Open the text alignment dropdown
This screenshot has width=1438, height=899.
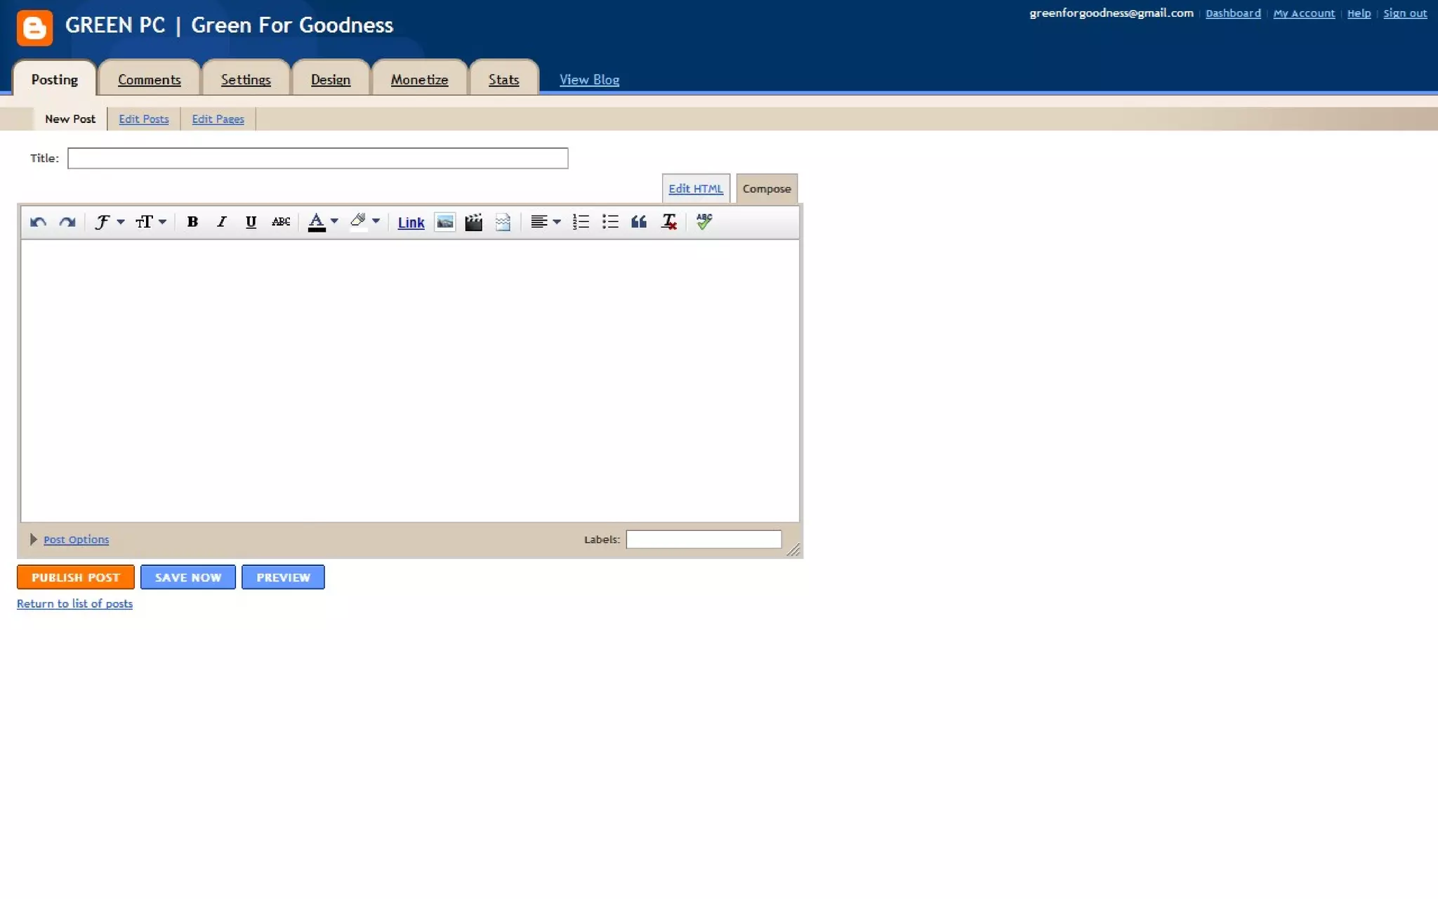click(546, 222)
